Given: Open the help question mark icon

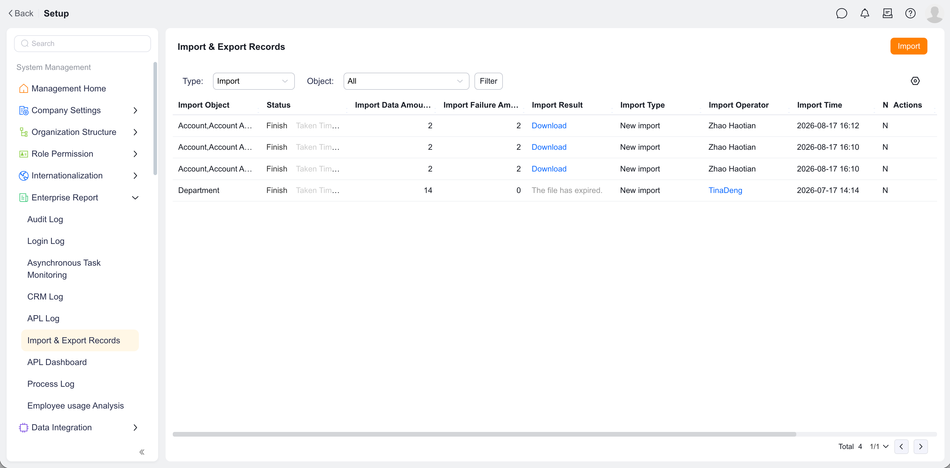Looking at the screenshot, I should coord(910,14).
